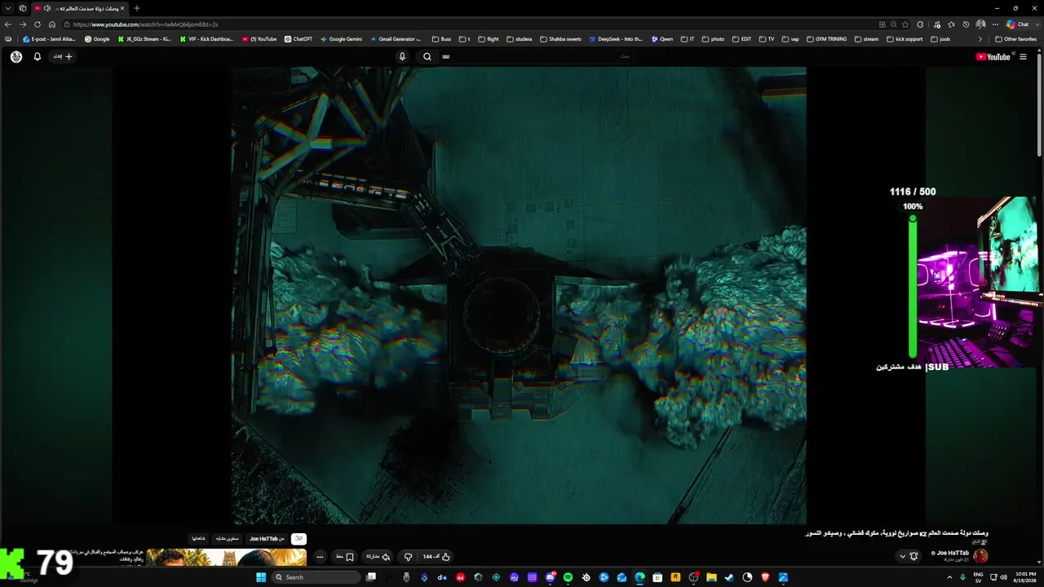Viewport: 1044px width, 587px height.
Task: Dislike the video with thumbs down
Action: pyautogui.click(x=409, y=557)
